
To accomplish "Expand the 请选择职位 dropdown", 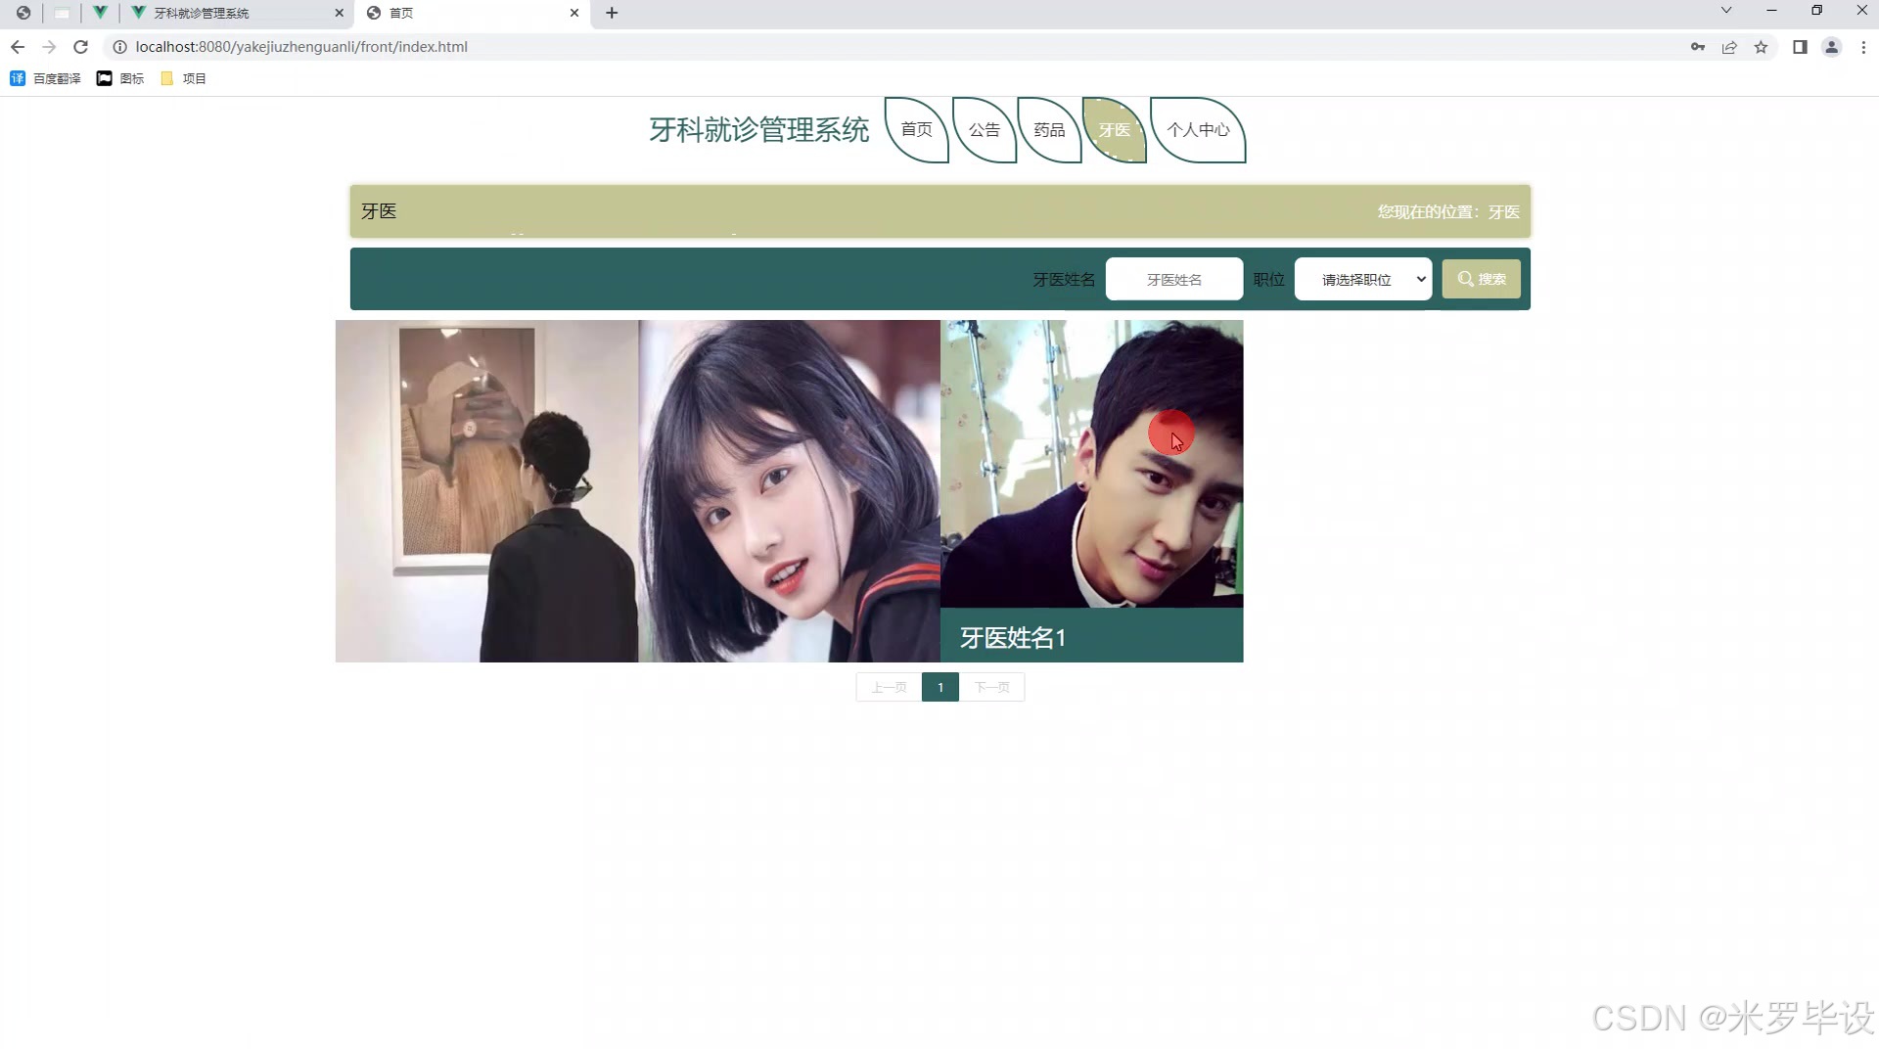I will (1363, 279).
